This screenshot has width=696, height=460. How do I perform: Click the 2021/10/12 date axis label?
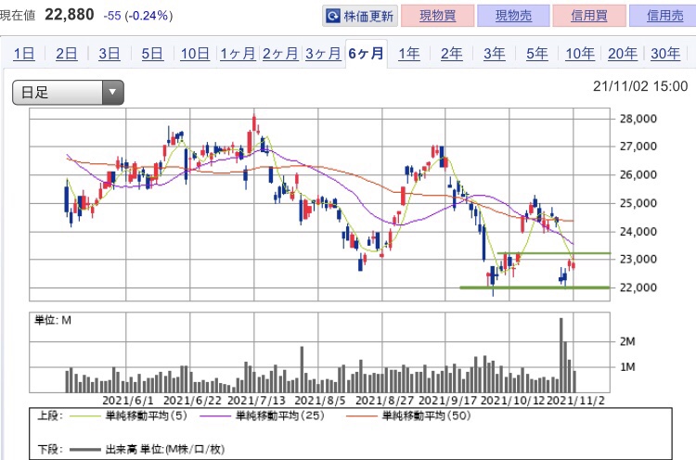[512, 401]
